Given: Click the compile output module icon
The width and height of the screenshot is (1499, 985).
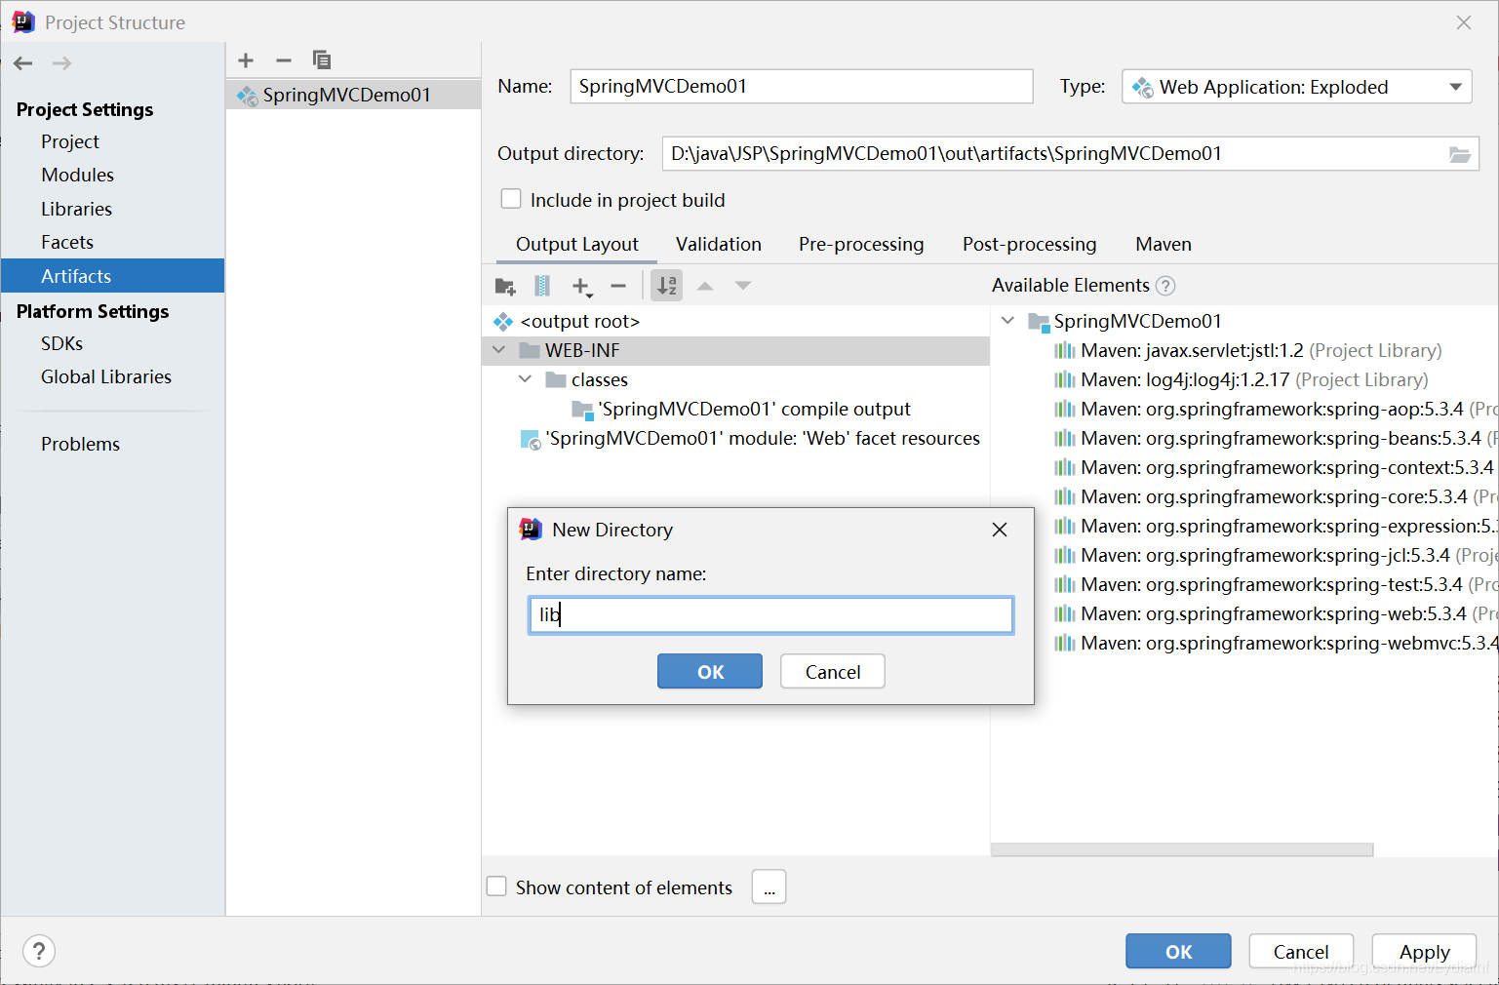Looking at the screenshot, I should 582,410.
